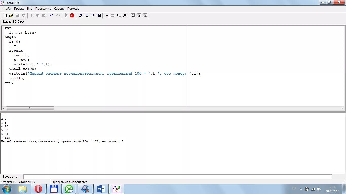Click the 't:=t*2;' code line
The width and height of the screenshot is (346, 194).
click(x=22, y=60)
